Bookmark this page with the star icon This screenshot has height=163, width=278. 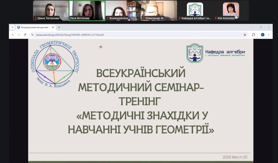click(245, 35)
